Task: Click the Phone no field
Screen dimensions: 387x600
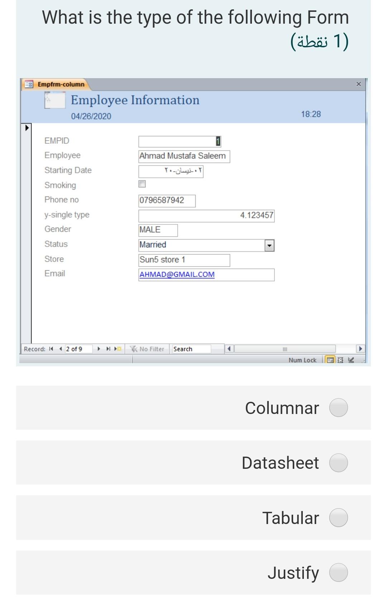Action: click(x=167, y=201)
